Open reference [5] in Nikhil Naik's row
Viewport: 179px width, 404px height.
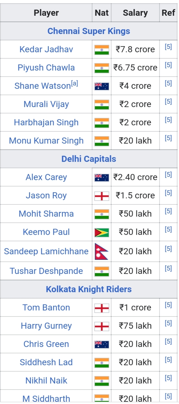pyautogui.click(x=168, y=378)
